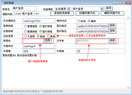Click 选择 for login button image path
This screenshot has height=95, width=132.
[x=112, y=26]
